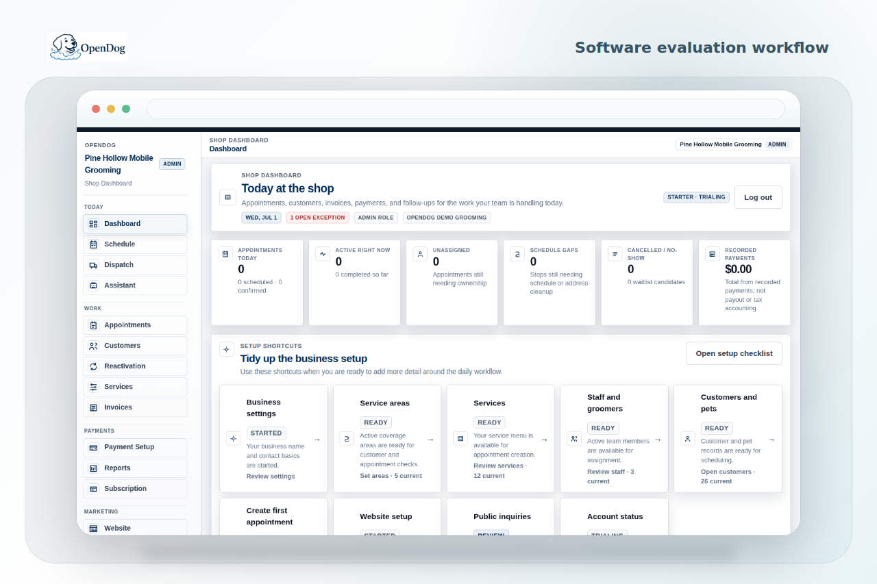Image resolution: width=877 pixels, height=584 pixels.
Task: Click the Appointments Today calendar icon
Action: (225, 254)
